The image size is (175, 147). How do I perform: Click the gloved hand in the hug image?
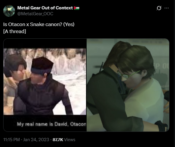tap(161, 126)
